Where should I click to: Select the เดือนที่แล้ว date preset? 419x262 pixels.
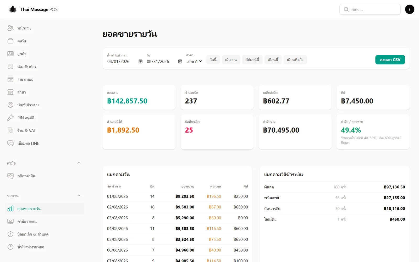pos(295,60)
